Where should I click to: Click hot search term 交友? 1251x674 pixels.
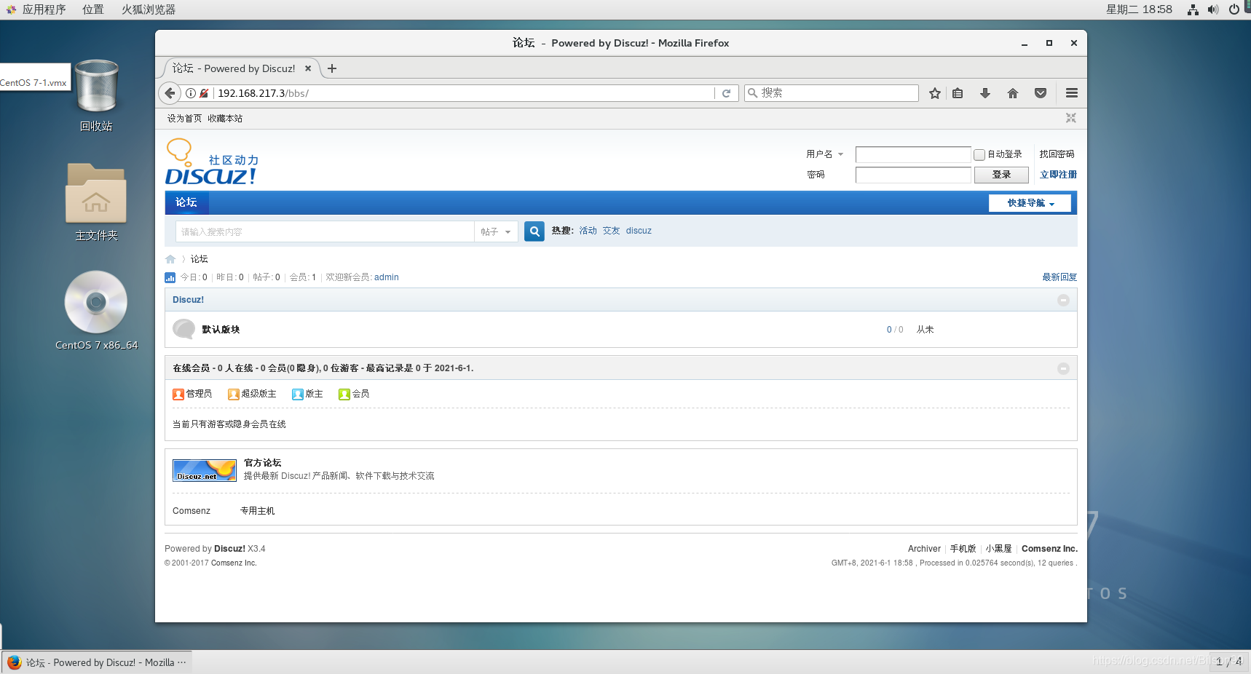[x=611, y=231]
